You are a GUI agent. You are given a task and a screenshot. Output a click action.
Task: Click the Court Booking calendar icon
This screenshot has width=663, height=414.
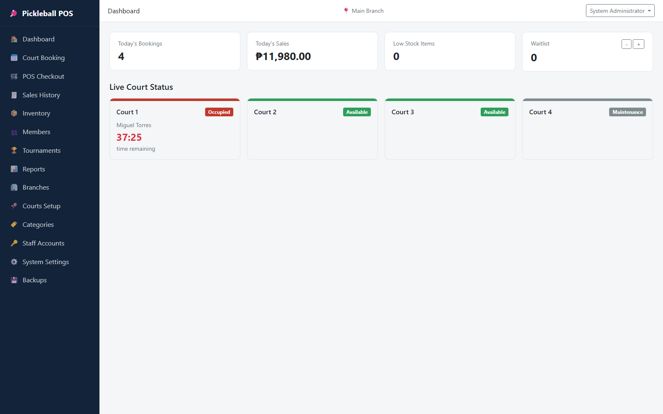pyautogui.click(x=14, y=58)
